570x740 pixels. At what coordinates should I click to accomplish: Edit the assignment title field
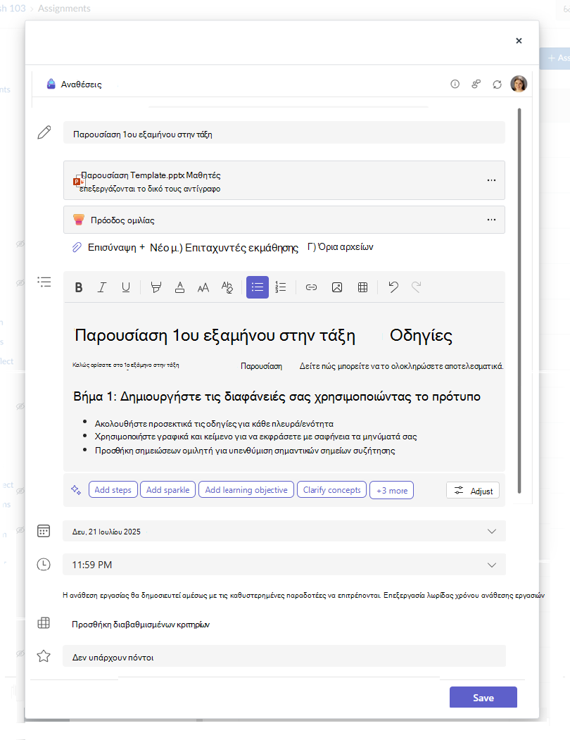click(x=284, y=132)
